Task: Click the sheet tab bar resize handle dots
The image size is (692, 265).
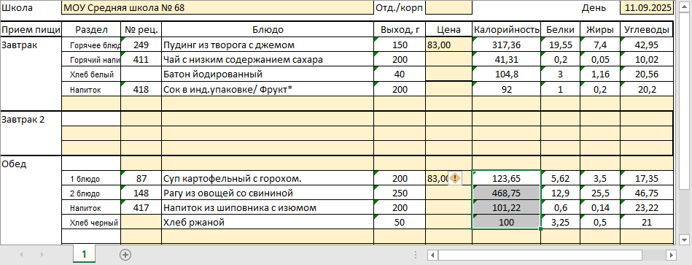Action: coord(416,255)
